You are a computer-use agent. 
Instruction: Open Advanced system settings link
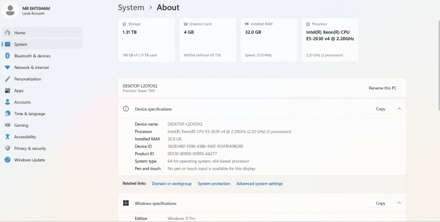pos(259,183)
